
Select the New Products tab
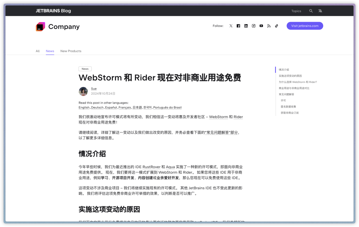coord(71,51)
